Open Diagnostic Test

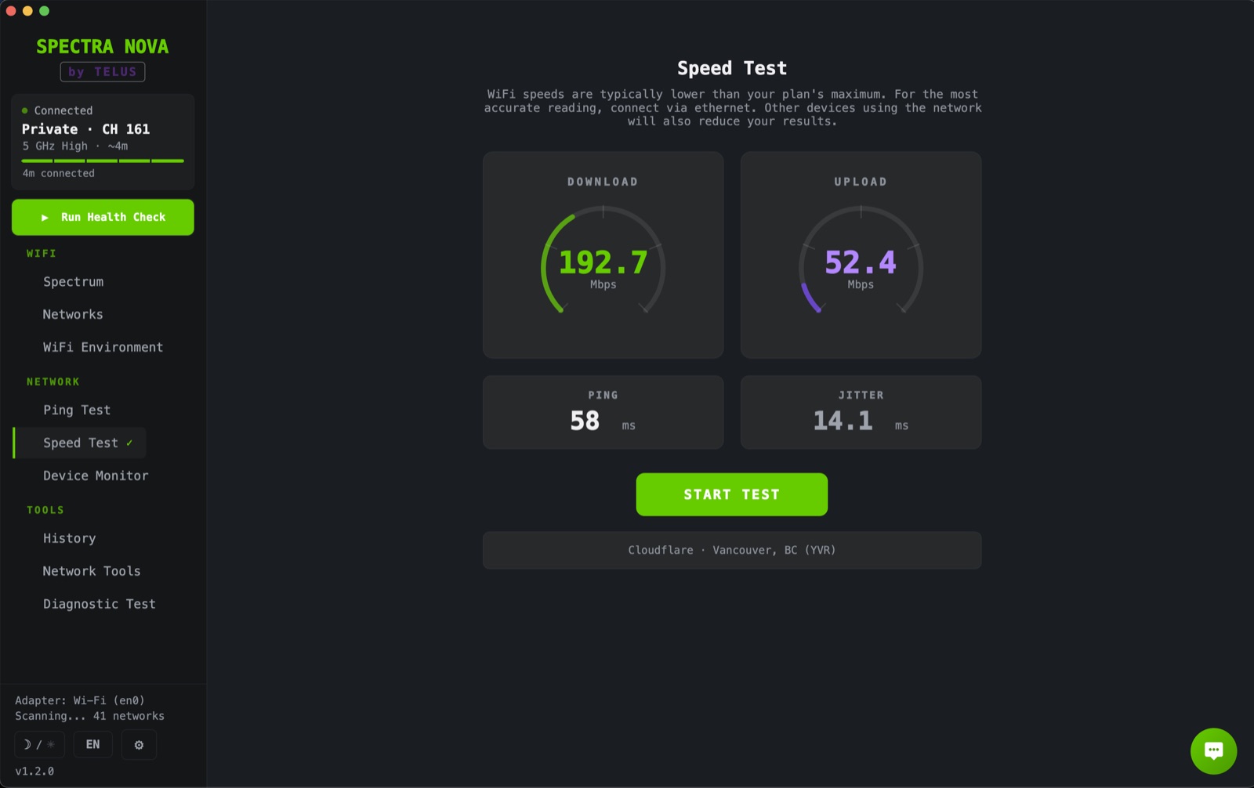click(x=99, y=605)
